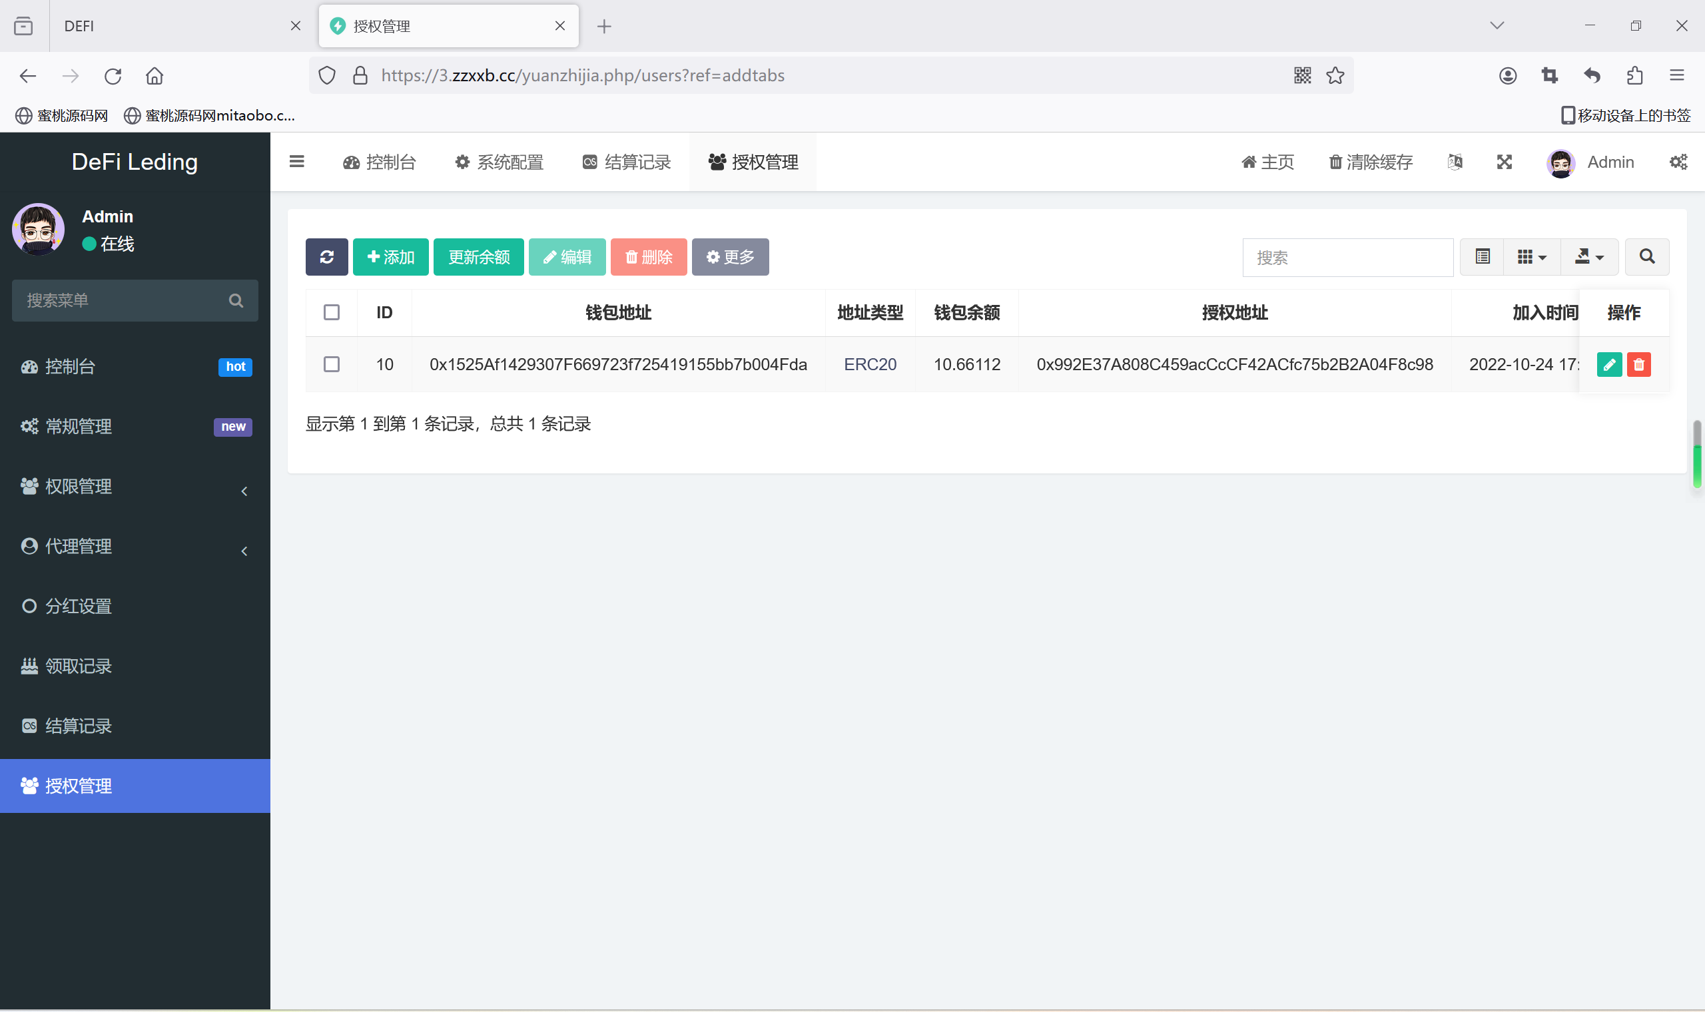The width and height of the screenshot is (1705, 1012).
Task: Click the search input field in toolbar
Action: coord(1347,256)
